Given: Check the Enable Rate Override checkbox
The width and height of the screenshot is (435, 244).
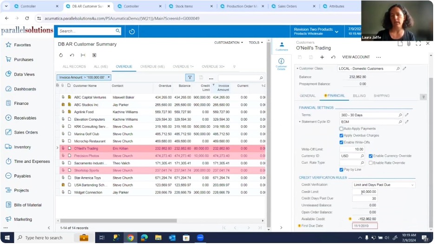Looking at the screenshot, I should click(370, 163).
